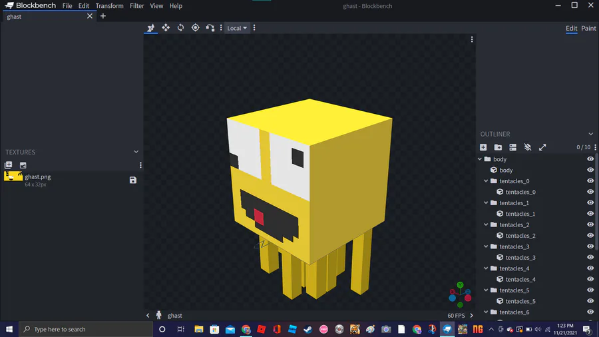Select the Move tool

(x=166, y=28)
